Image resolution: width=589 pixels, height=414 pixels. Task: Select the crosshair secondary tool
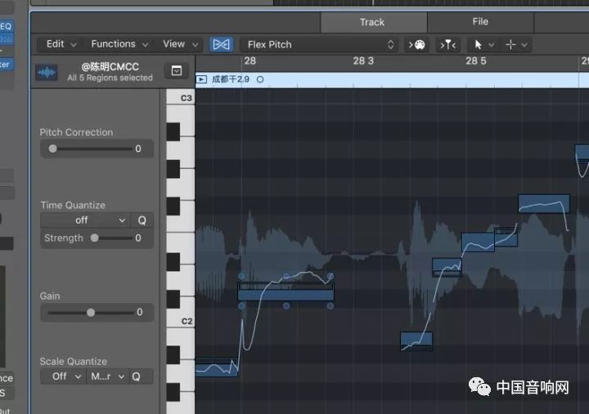point(510,45)
